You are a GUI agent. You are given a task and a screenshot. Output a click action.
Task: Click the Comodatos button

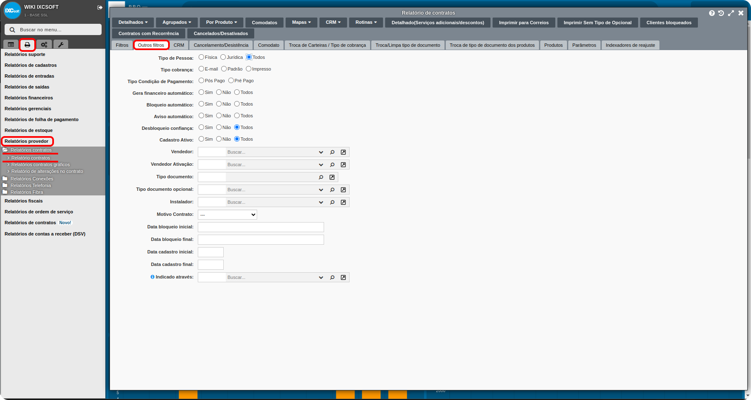(264, 23)
